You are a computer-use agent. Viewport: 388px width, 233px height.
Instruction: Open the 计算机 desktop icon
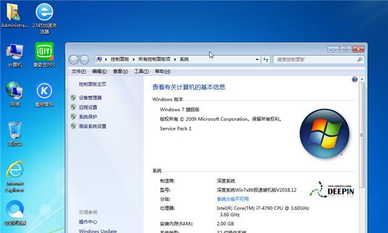tap(15, 55)
